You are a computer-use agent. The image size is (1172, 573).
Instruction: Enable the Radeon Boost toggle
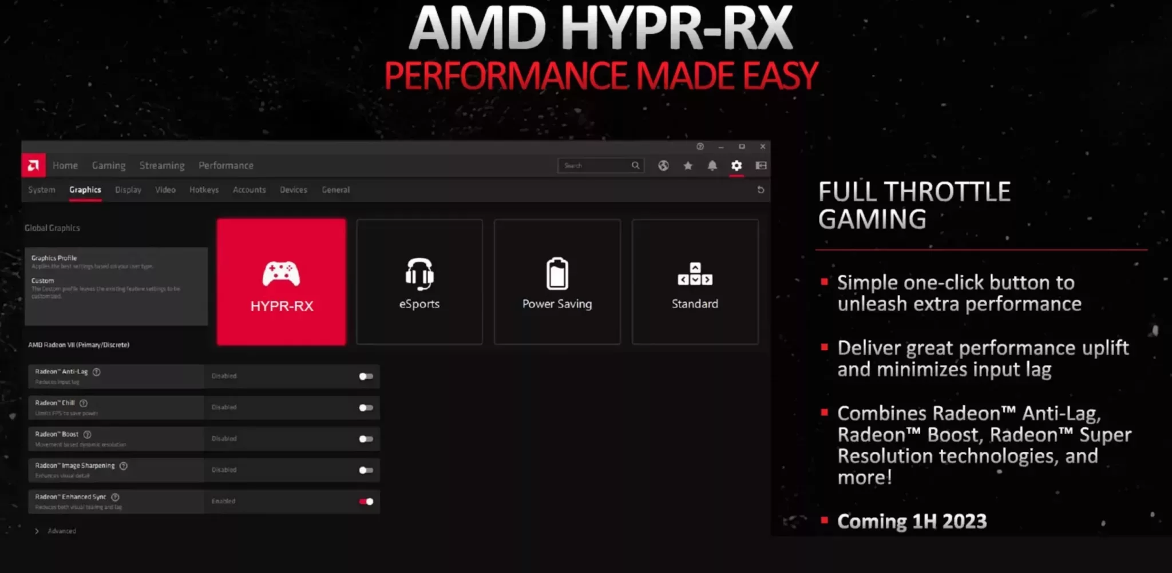[366, 439]
